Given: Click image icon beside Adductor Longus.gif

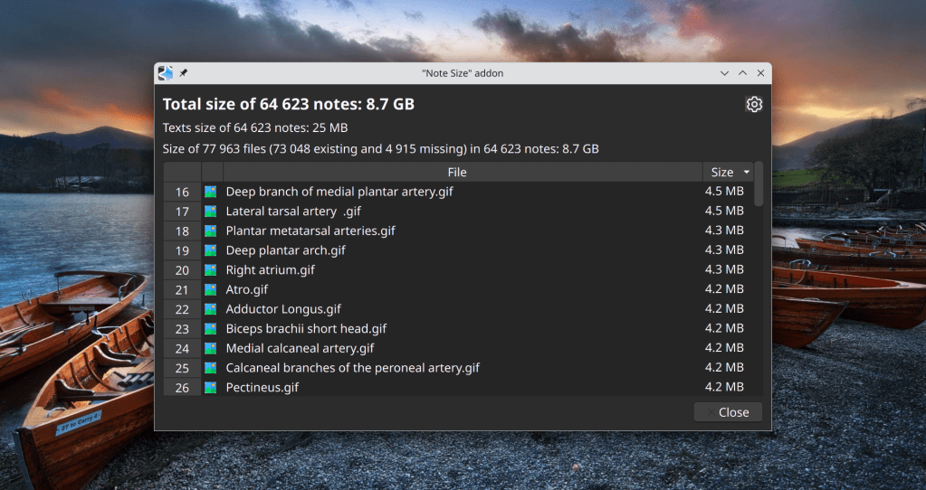Looking at the screenshot, I should pyautogui.click(x=211, y=309).
